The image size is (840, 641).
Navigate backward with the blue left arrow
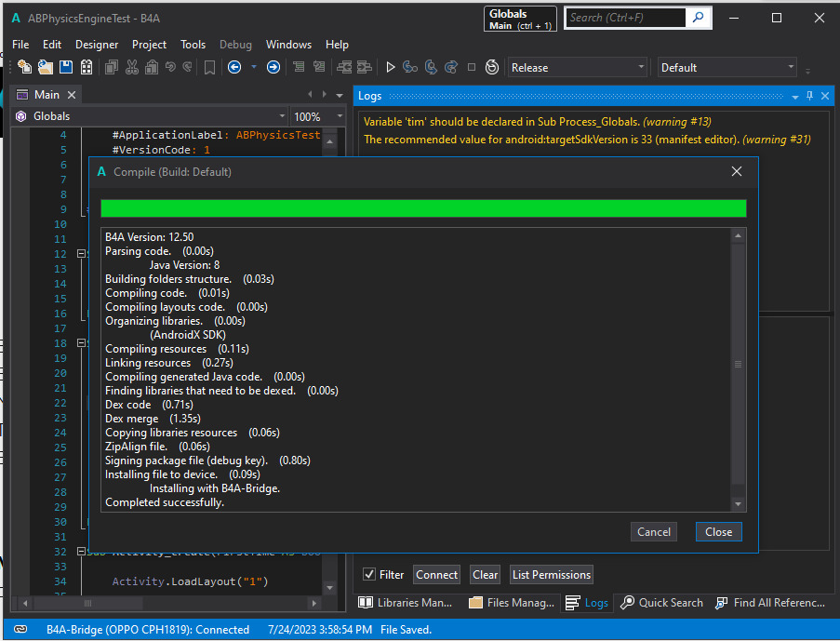point(234,67)
